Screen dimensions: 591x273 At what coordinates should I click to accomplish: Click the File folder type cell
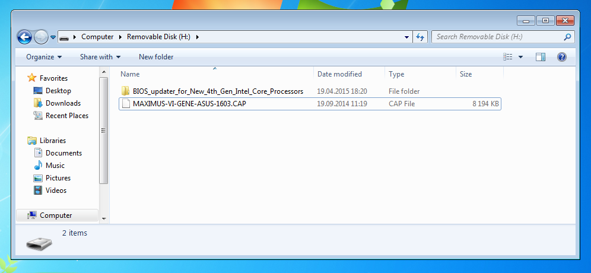404,91
